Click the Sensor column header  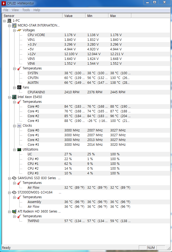click(x=32, y=16)
